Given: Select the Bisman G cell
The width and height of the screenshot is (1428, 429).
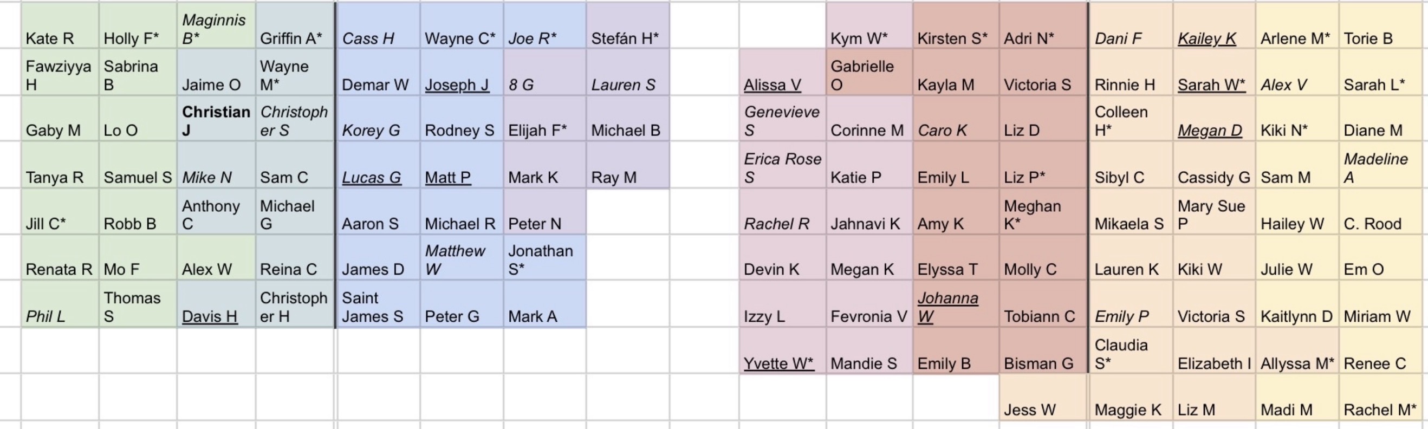Looking at the screenshot, I should tap(1038, 363).
